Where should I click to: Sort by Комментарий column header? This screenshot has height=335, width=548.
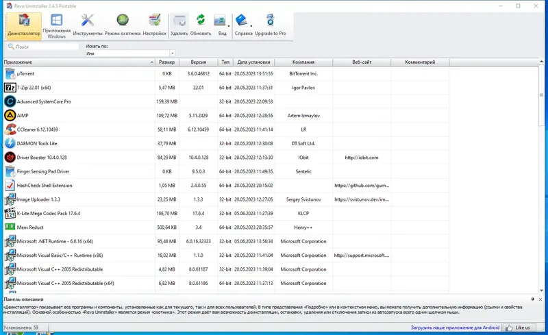tap(420, 62)
